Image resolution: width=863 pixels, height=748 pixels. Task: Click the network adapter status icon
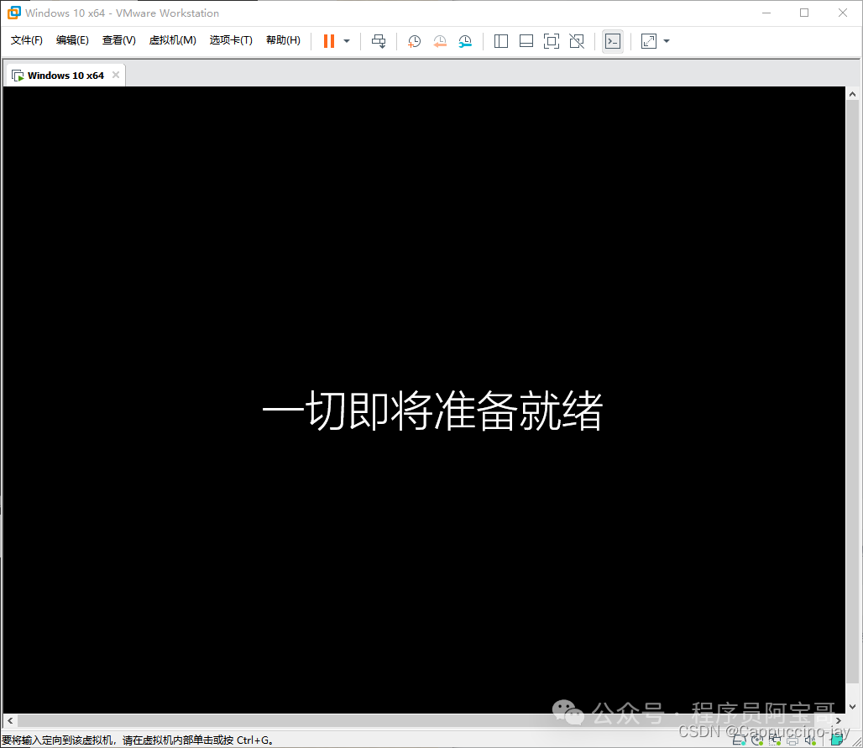775,740
